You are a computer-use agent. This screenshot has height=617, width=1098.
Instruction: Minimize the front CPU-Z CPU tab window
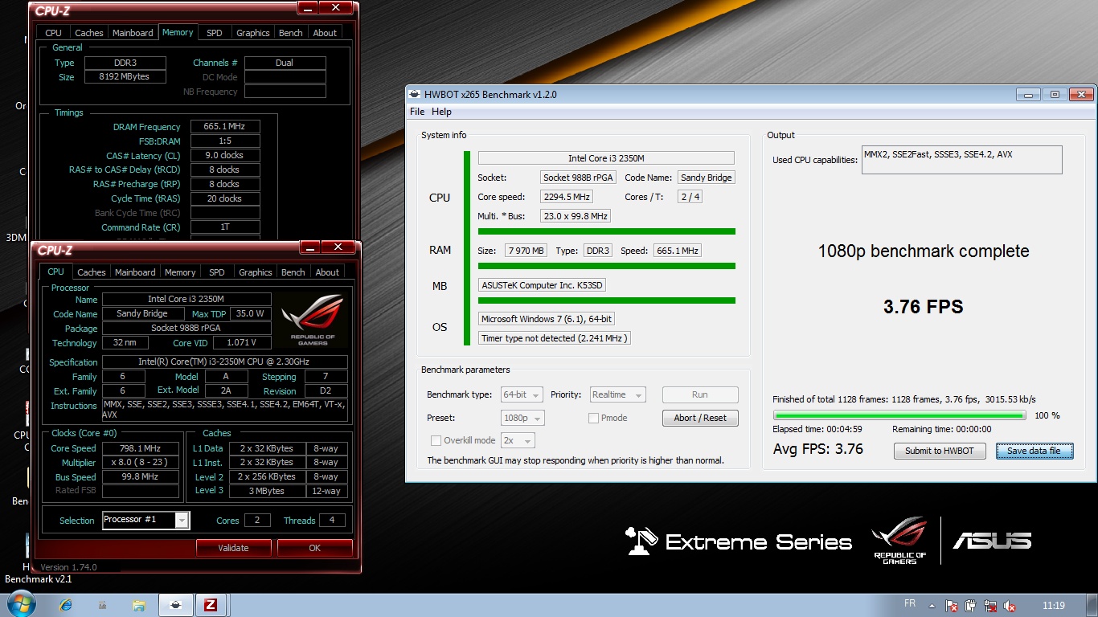pos(309,247)
